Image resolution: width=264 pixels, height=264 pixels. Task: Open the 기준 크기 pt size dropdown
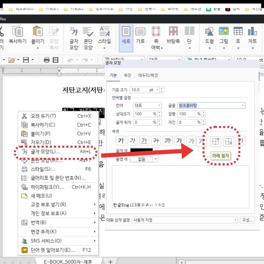tap(157, 90)
